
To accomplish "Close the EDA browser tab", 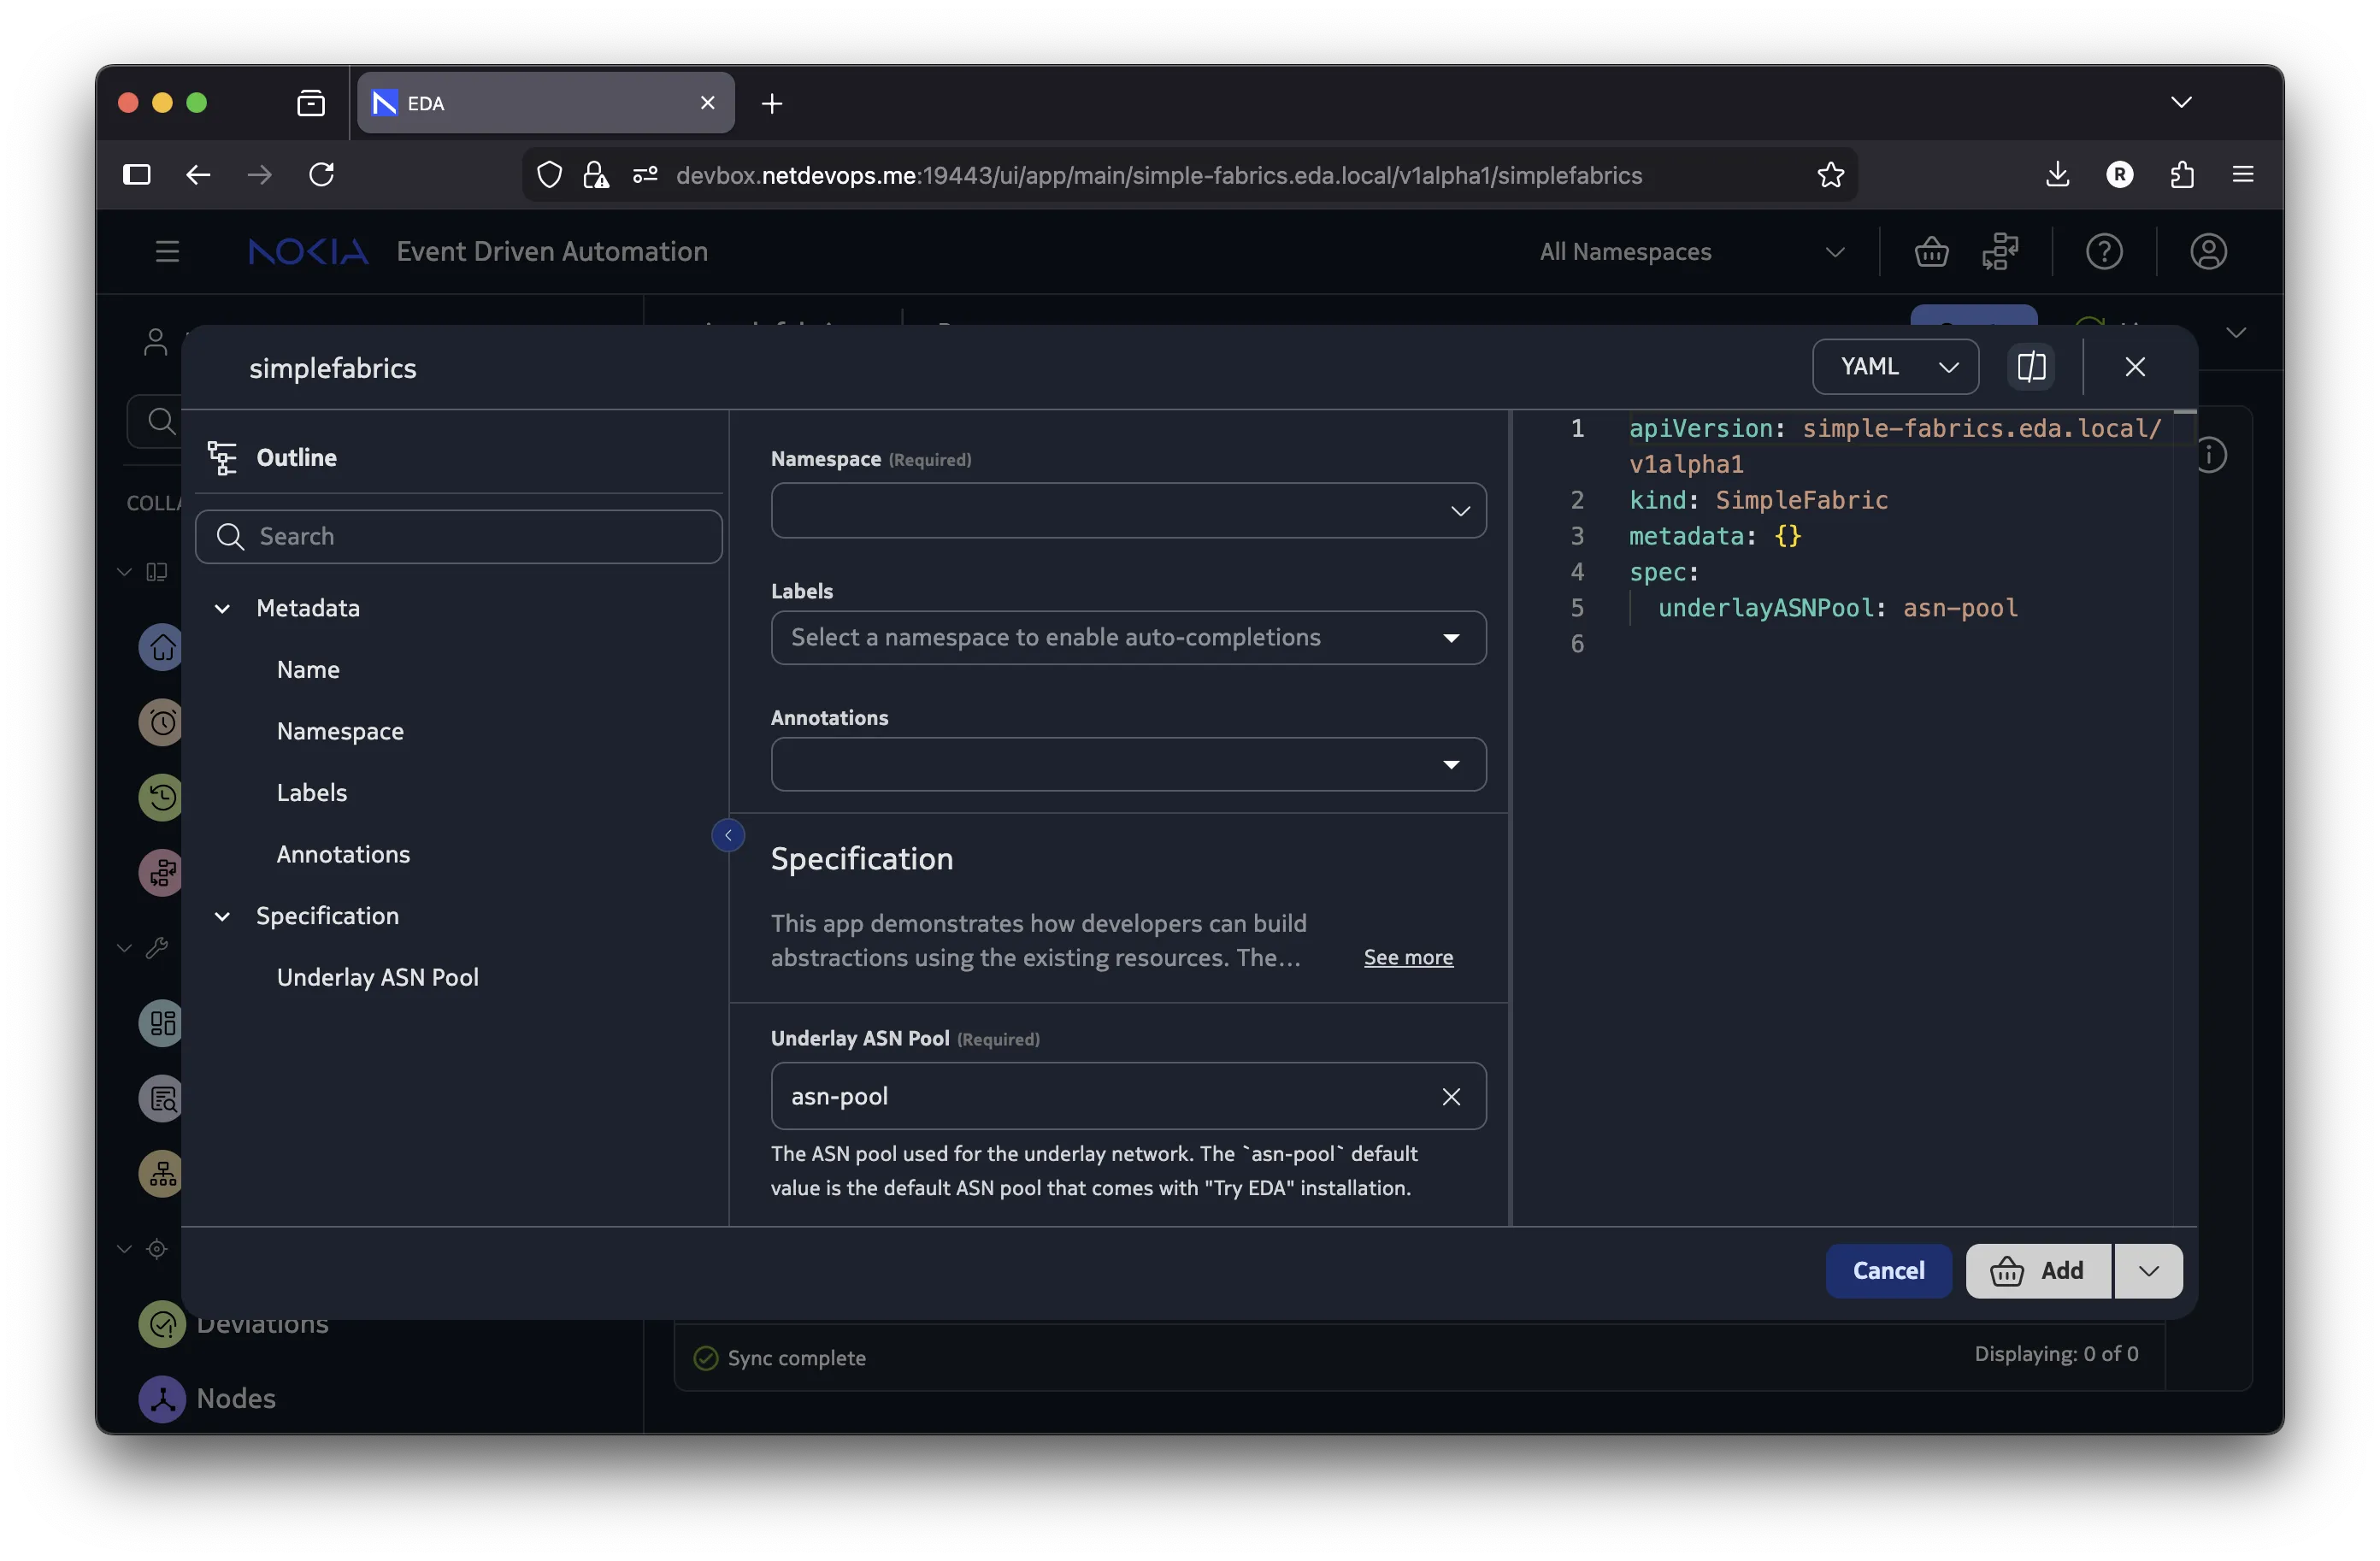I will coord(707,103).
